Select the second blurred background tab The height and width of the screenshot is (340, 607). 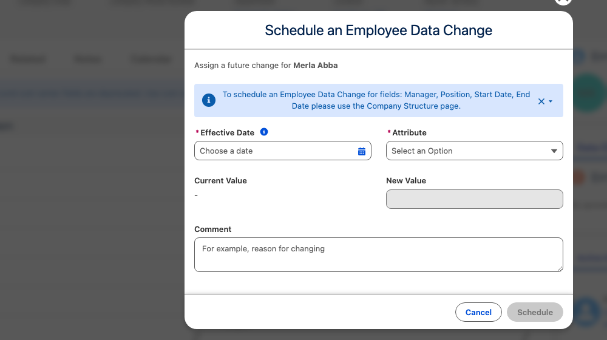87,59
